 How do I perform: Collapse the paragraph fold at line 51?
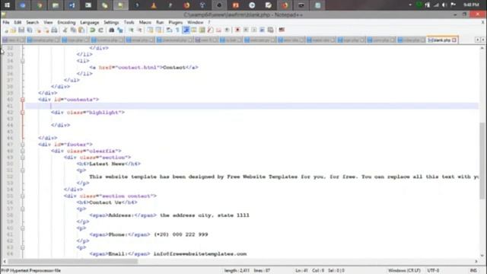tap(22, 170)
